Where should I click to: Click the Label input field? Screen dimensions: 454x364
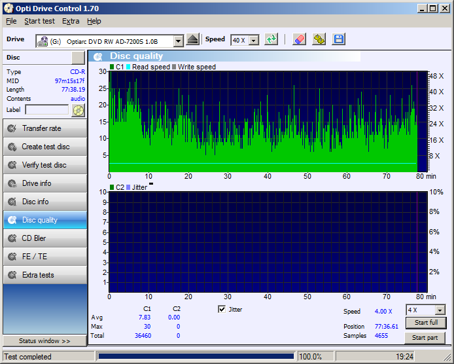(x=47, y=110)
